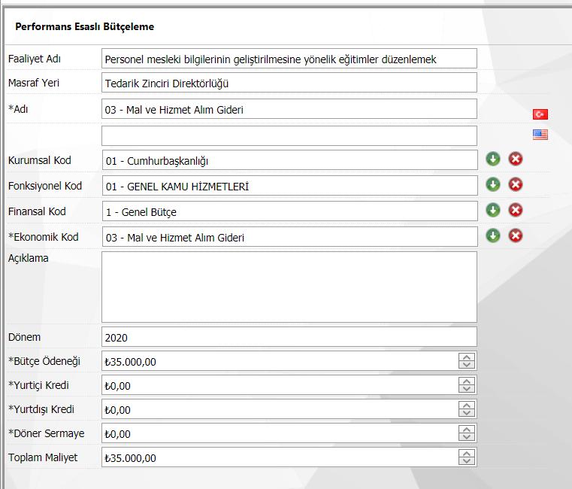The width and height of the screenshot is (572, 489).
Task: Click the empty second Adı translation field
Action: pyautogui.click(x=289, y=135)
